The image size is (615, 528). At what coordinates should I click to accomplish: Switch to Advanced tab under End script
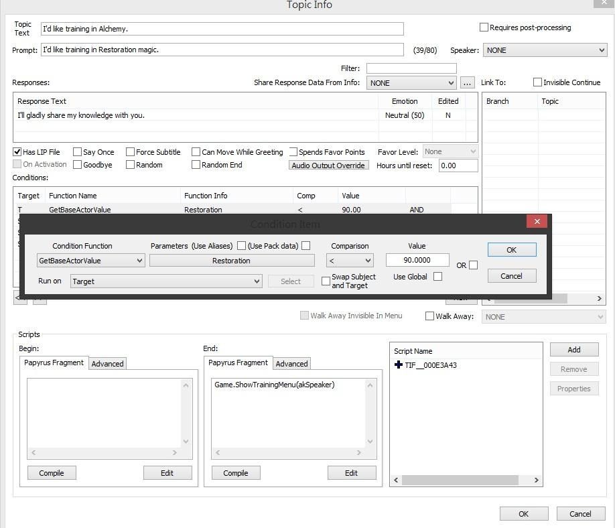click(291, 364)
